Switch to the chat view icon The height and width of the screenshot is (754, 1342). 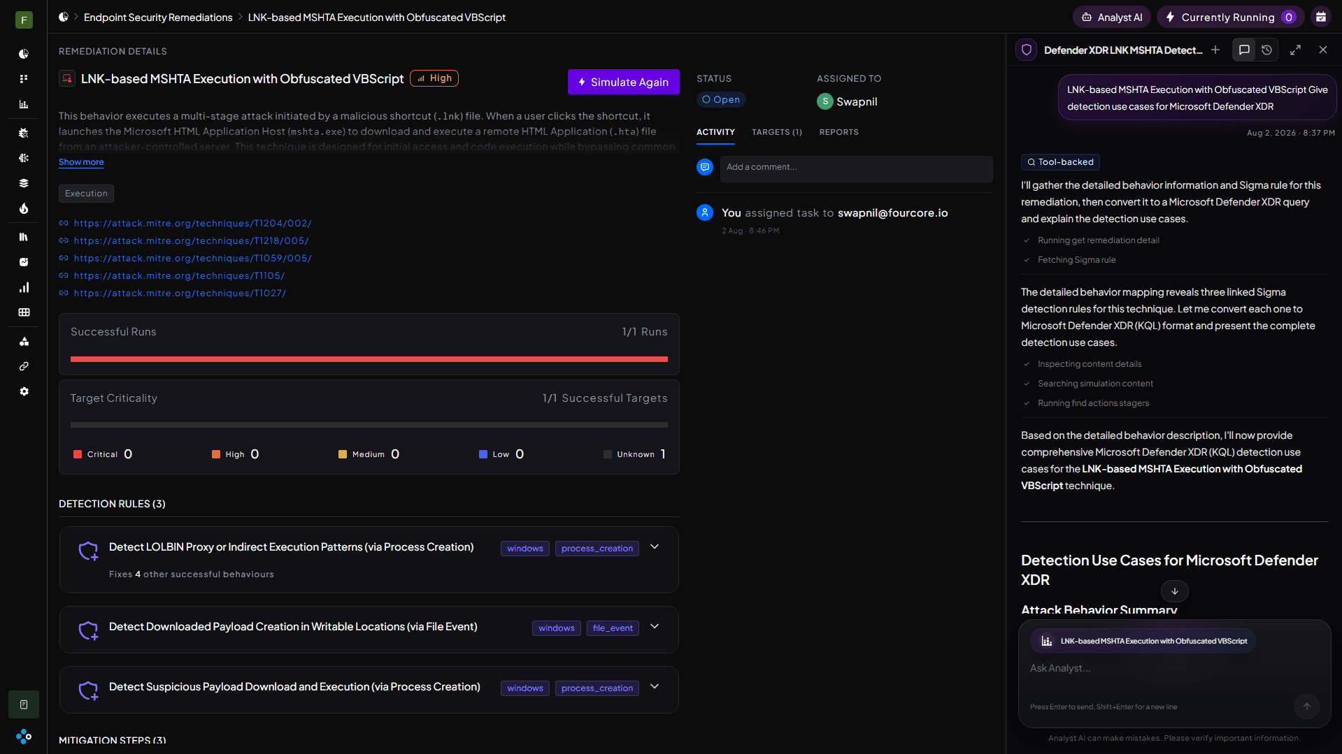click(x=1244, y=50)
